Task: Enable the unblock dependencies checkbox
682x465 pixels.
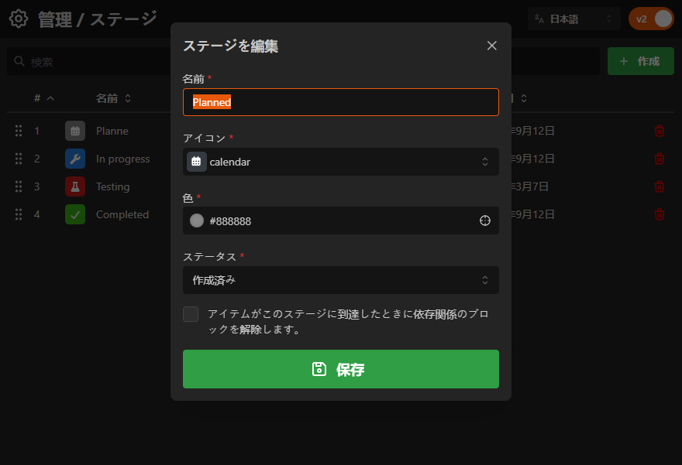Action: pyautogui.click(x=191, y=314)
